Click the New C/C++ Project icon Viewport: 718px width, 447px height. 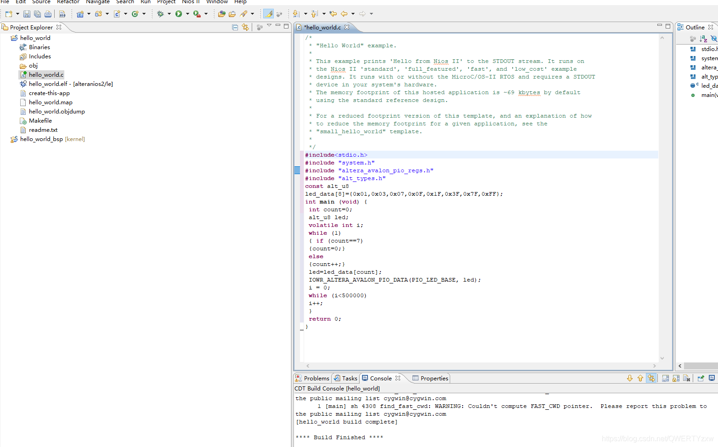[x=80, y=14]
